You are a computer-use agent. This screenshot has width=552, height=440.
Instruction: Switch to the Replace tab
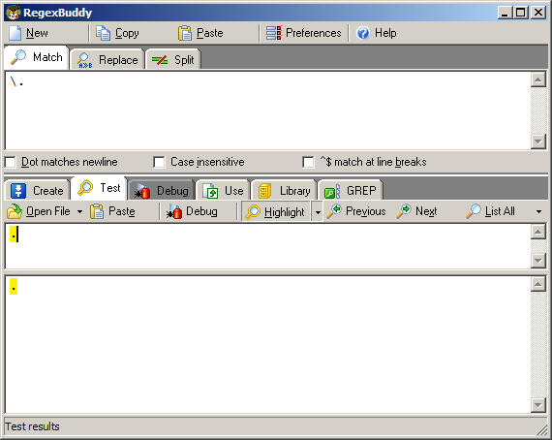107,60
